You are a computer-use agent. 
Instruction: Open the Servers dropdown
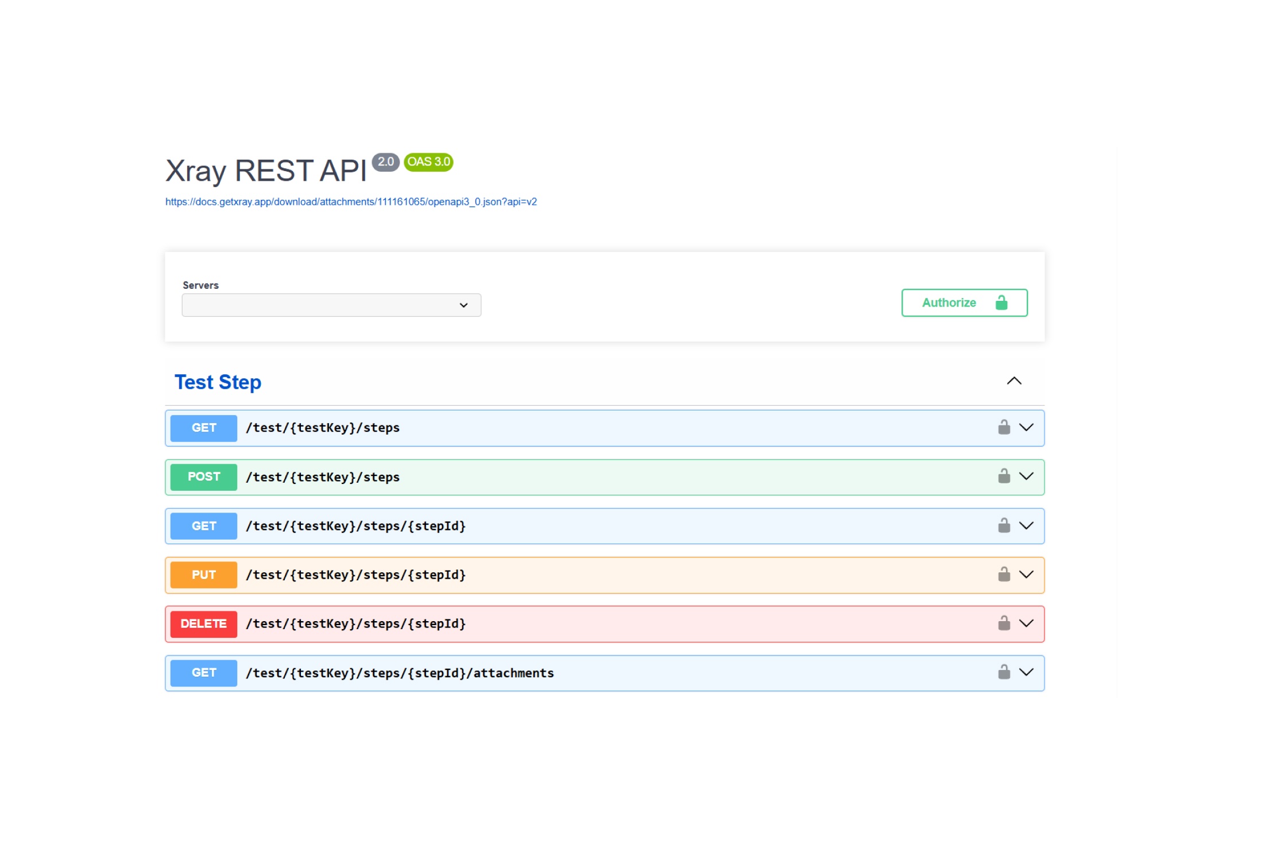(331, 305)
